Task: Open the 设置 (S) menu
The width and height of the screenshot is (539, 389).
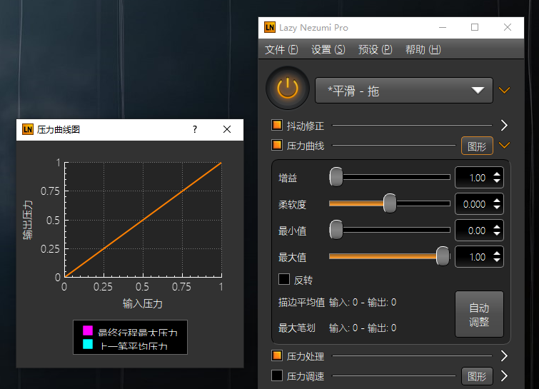Action: pos(328,49)
